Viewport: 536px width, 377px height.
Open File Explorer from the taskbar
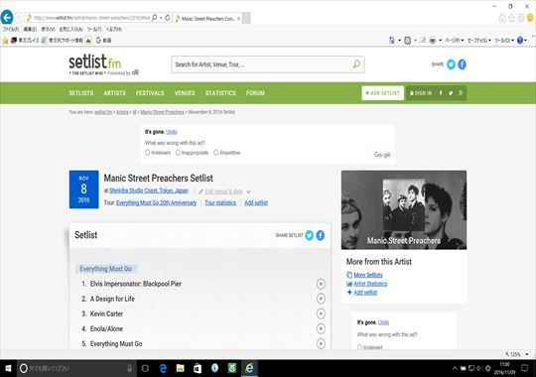180,368
